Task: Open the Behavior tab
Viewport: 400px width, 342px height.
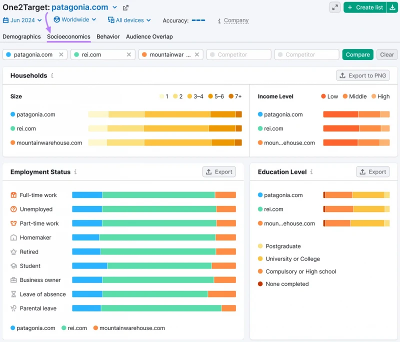Action: click(x=108, y=36)
